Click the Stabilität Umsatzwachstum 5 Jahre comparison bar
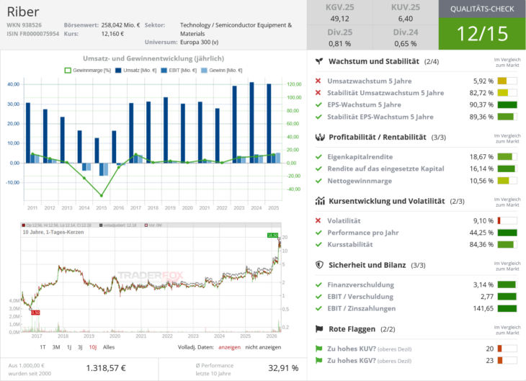Viewport: 526px width, 381px height. pos(507,93)
